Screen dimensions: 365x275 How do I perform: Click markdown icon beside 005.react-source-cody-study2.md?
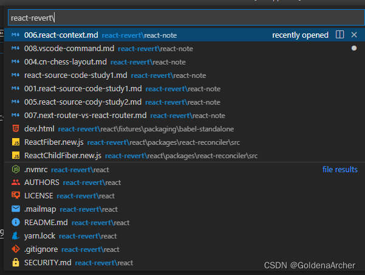(16, 102)
